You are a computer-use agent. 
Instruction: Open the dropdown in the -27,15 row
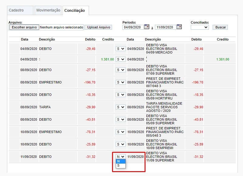pyautogui.click(x=121, y=70)
